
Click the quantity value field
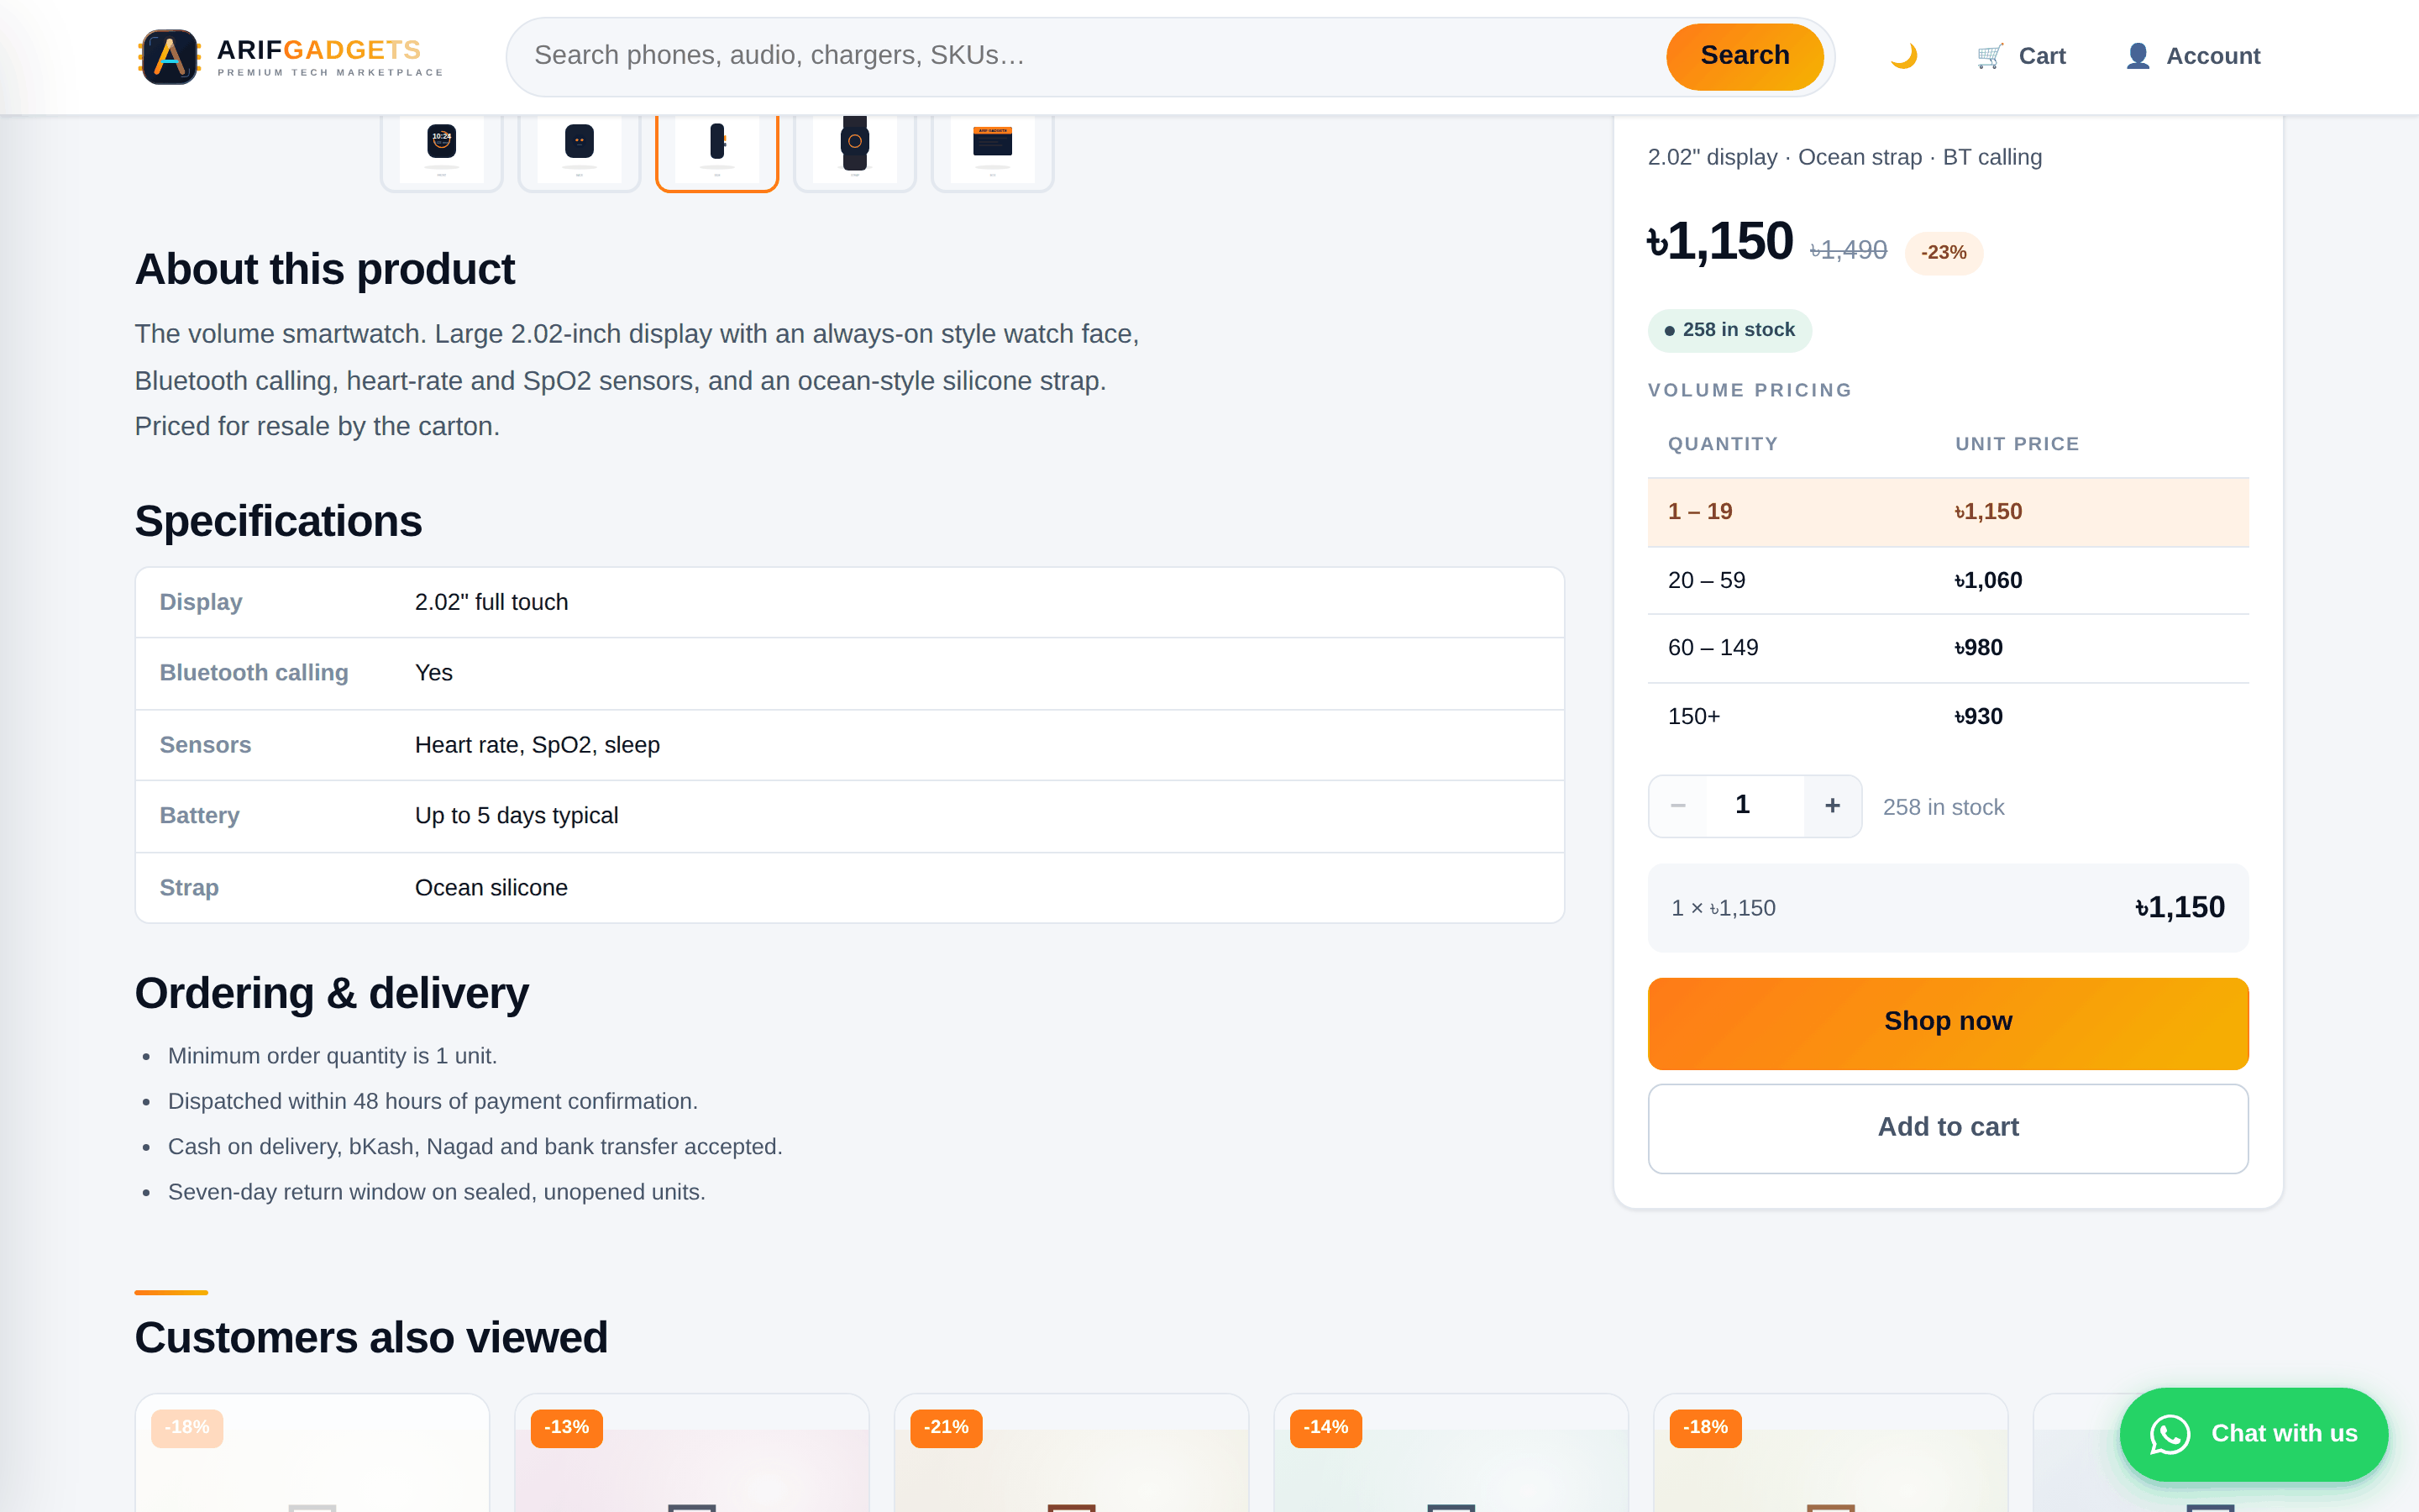[1742, 806]
